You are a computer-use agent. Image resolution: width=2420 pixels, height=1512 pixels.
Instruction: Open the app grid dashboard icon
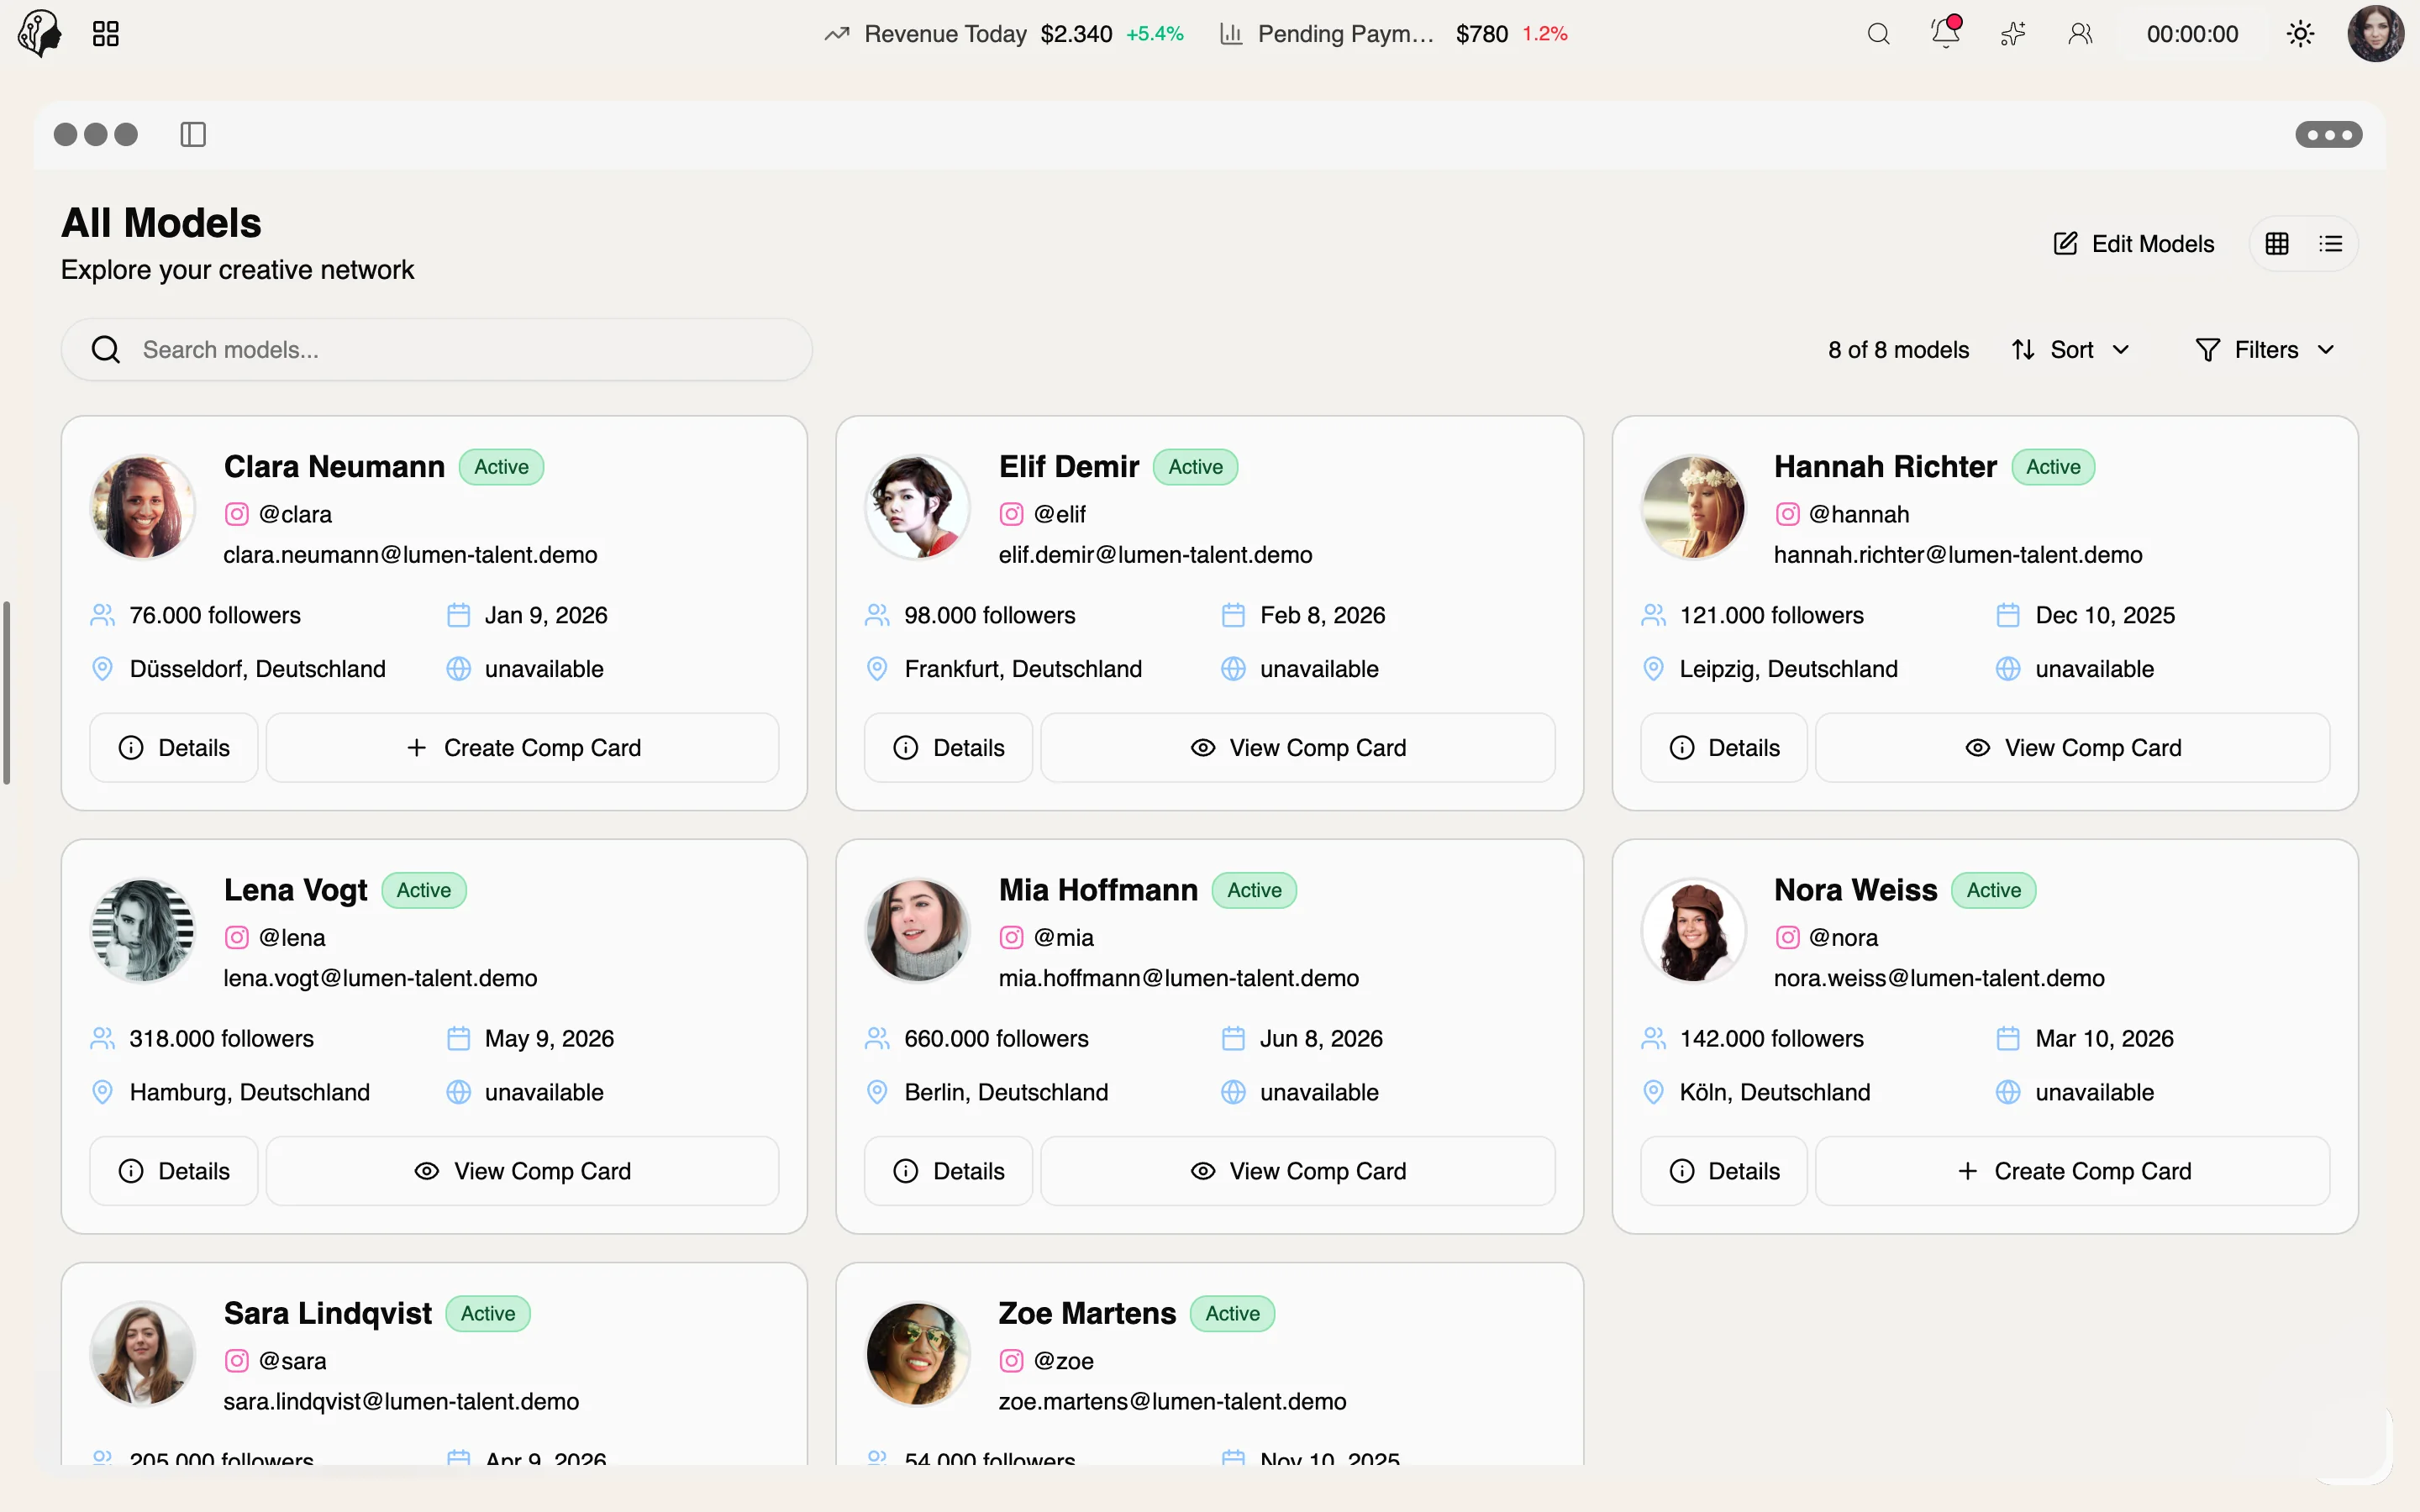[106, 34]
